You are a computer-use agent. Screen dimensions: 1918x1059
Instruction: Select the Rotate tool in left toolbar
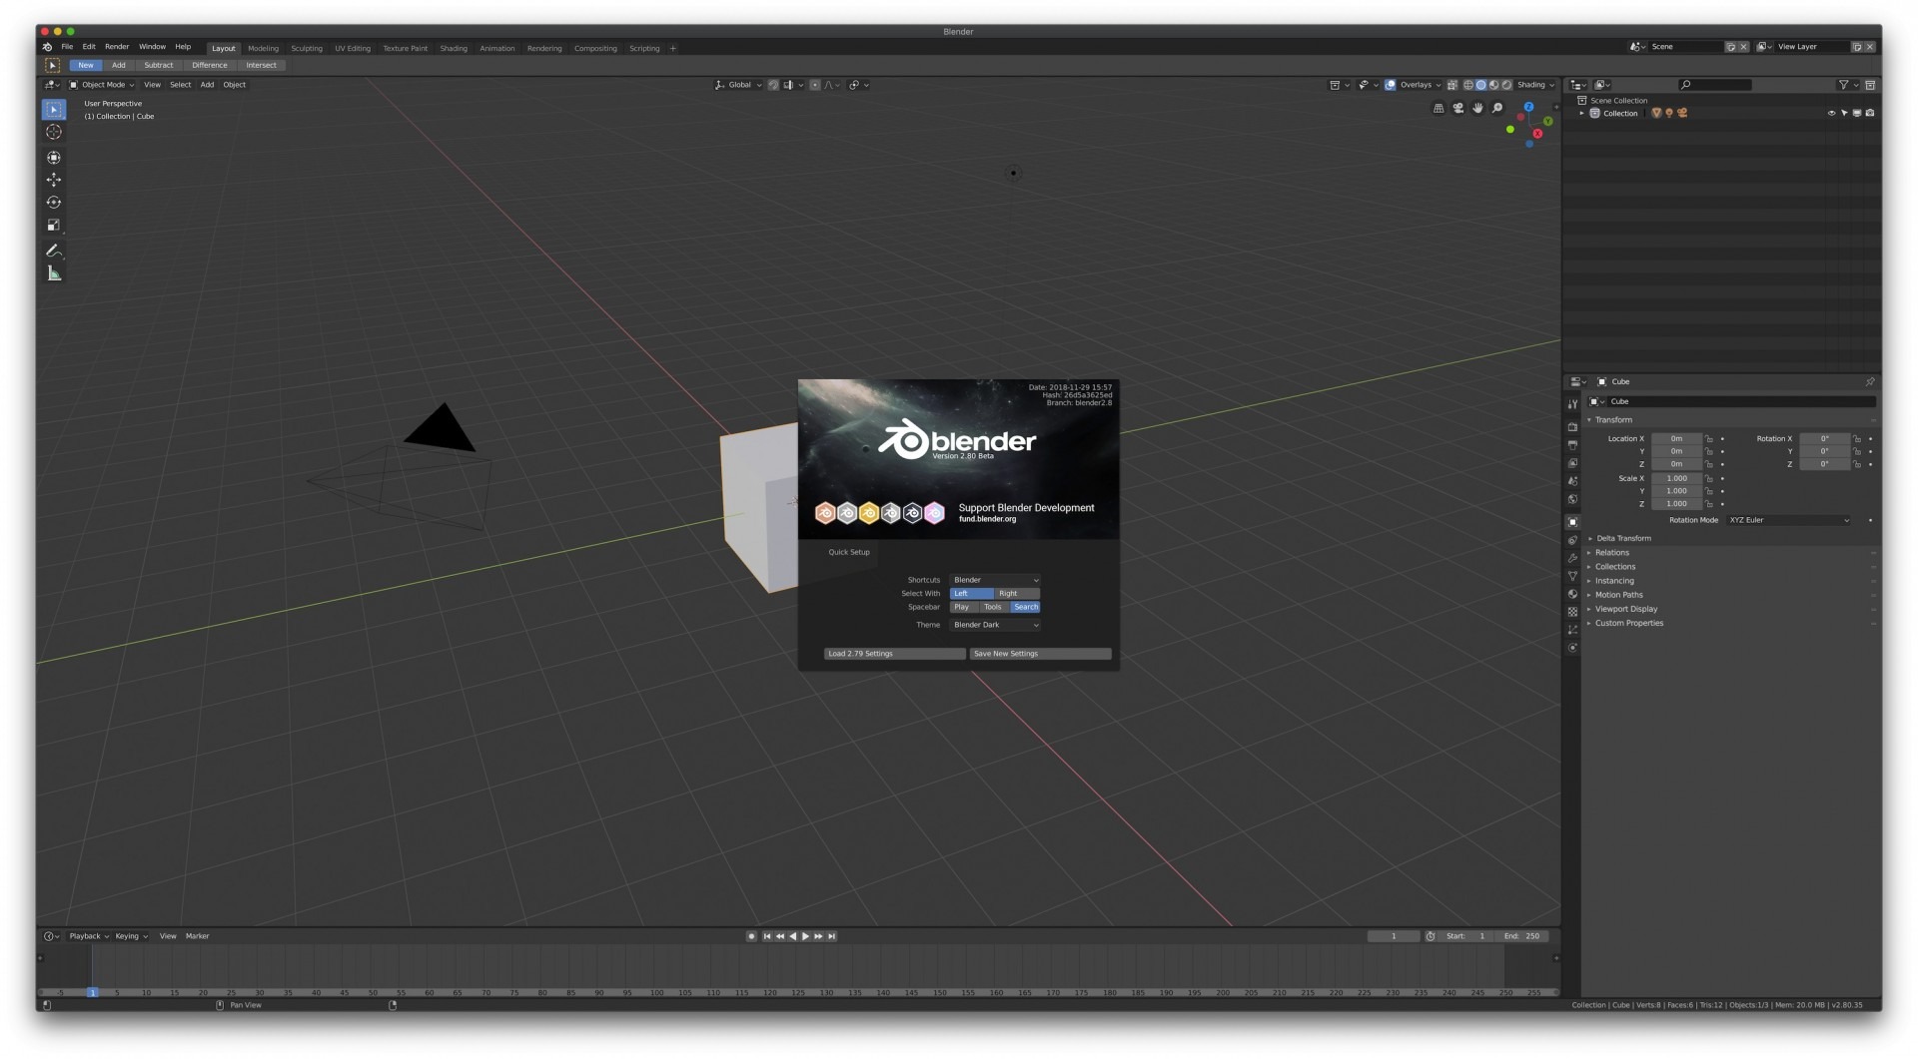(54, 203)
